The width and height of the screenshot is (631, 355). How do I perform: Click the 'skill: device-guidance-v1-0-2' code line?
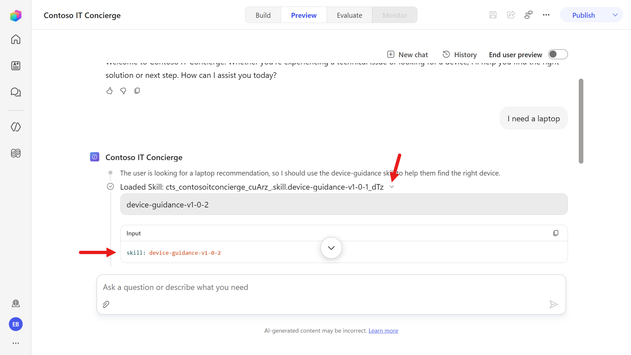(174, 253)
